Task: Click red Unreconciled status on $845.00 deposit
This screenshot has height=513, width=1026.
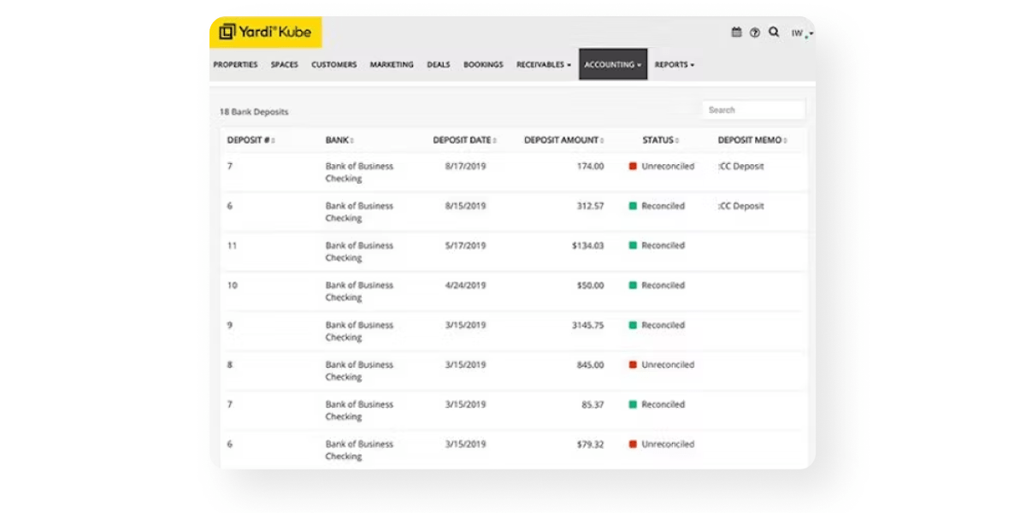Action: pos(662,365)
